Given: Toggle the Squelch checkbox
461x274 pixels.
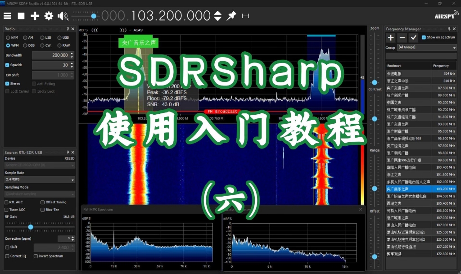Looking at the screenshot, I should (7, 65).
